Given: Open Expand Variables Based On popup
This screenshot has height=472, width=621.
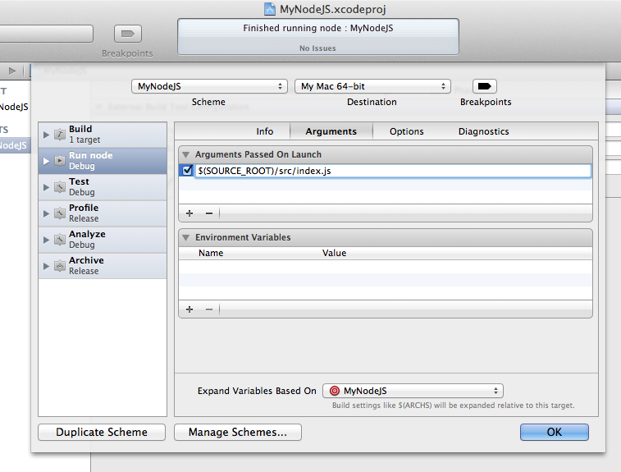Looking at the screenshot, I should [x=413, y=391].
